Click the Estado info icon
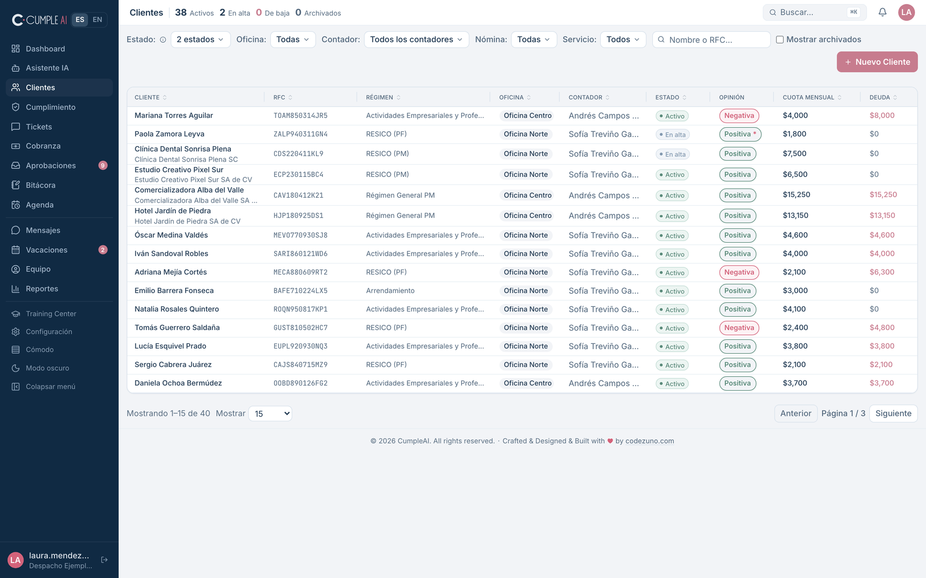 click(163, 40)
